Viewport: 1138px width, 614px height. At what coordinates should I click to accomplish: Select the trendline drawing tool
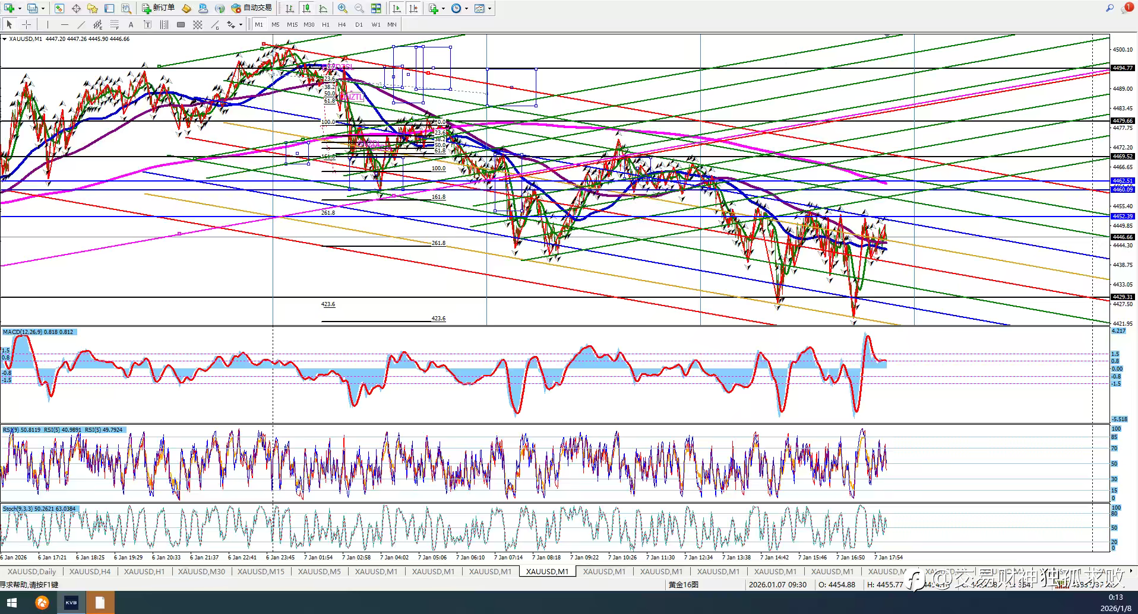[81, 24]
